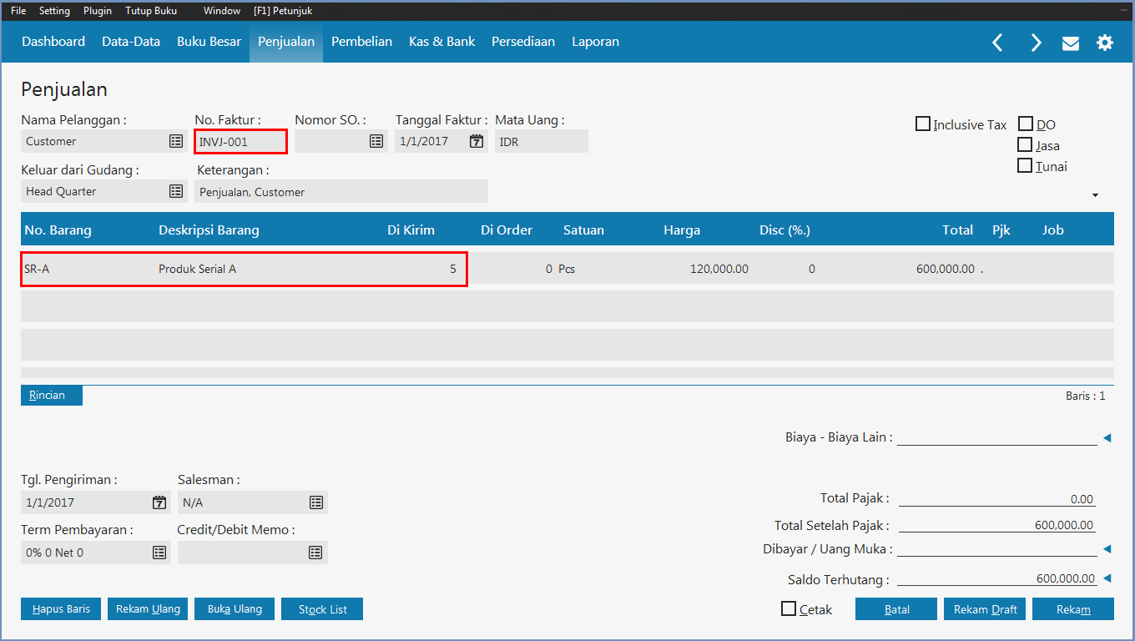Viewport: 1135px width, 641px height.
Task: Open the Window menu
Action: click(222, 11)
